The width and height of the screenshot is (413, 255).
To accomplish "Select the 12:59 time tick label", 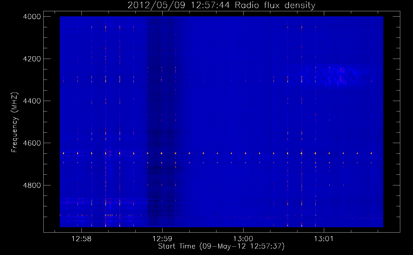I will pos(162,239).
